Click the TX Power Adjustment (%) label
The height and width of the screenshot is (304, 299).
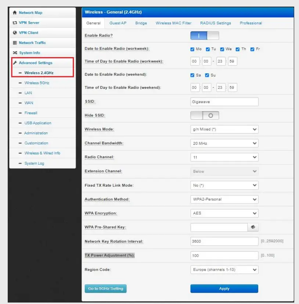click(109, 255)
